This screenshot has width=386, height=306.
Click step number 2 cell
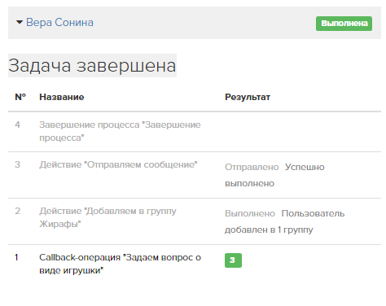tap(17, 211)
